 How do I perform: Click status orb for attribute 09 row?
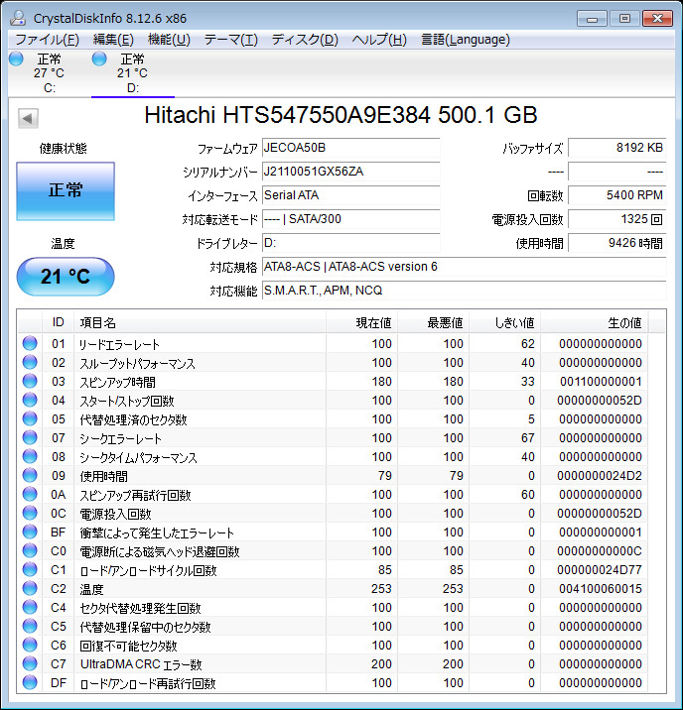pos(30,476)
